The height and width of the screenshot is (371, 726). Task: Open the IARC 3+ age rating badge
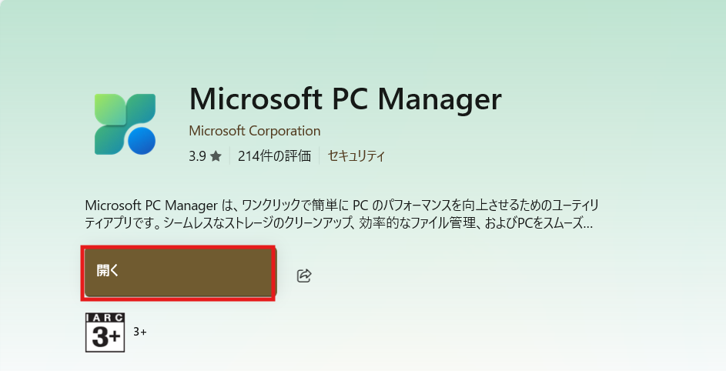click(105, 333)
